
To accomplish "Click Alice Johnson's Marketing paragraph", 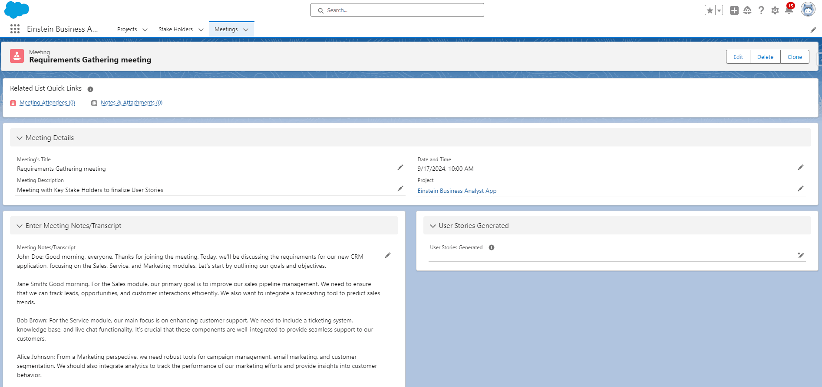I will (x=197, y=366).
